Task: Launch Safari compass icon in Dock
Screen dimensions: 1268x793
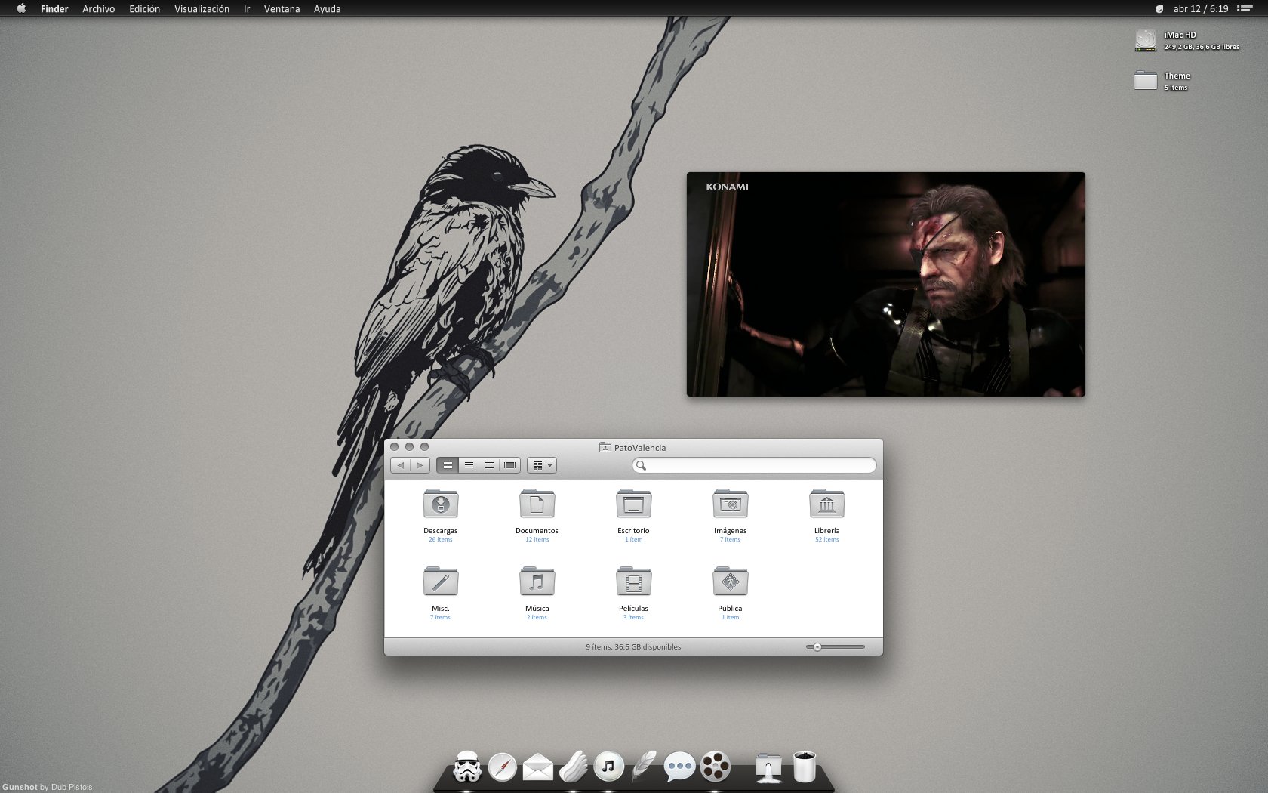Action: [x=503, y=767]
